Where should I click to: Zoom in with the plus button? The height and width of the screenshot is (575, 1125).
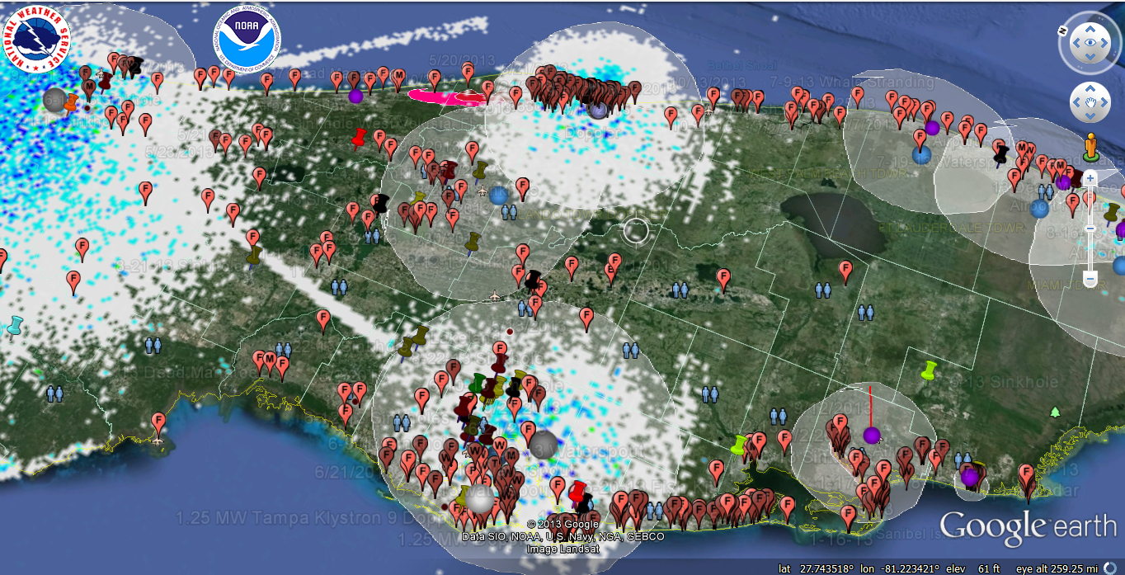[x=1090, y=177]
